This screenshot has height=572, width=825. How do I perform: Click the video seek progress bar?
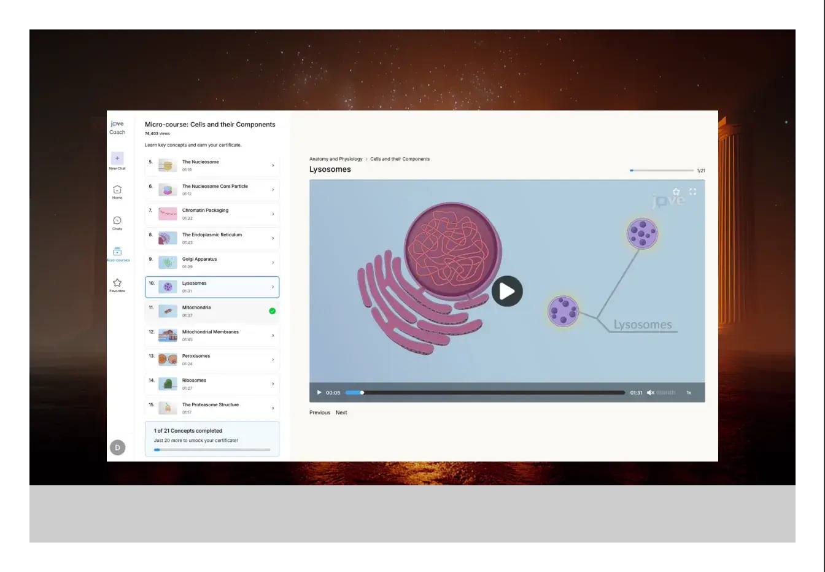pyautogui.click(x=485, y=393)
